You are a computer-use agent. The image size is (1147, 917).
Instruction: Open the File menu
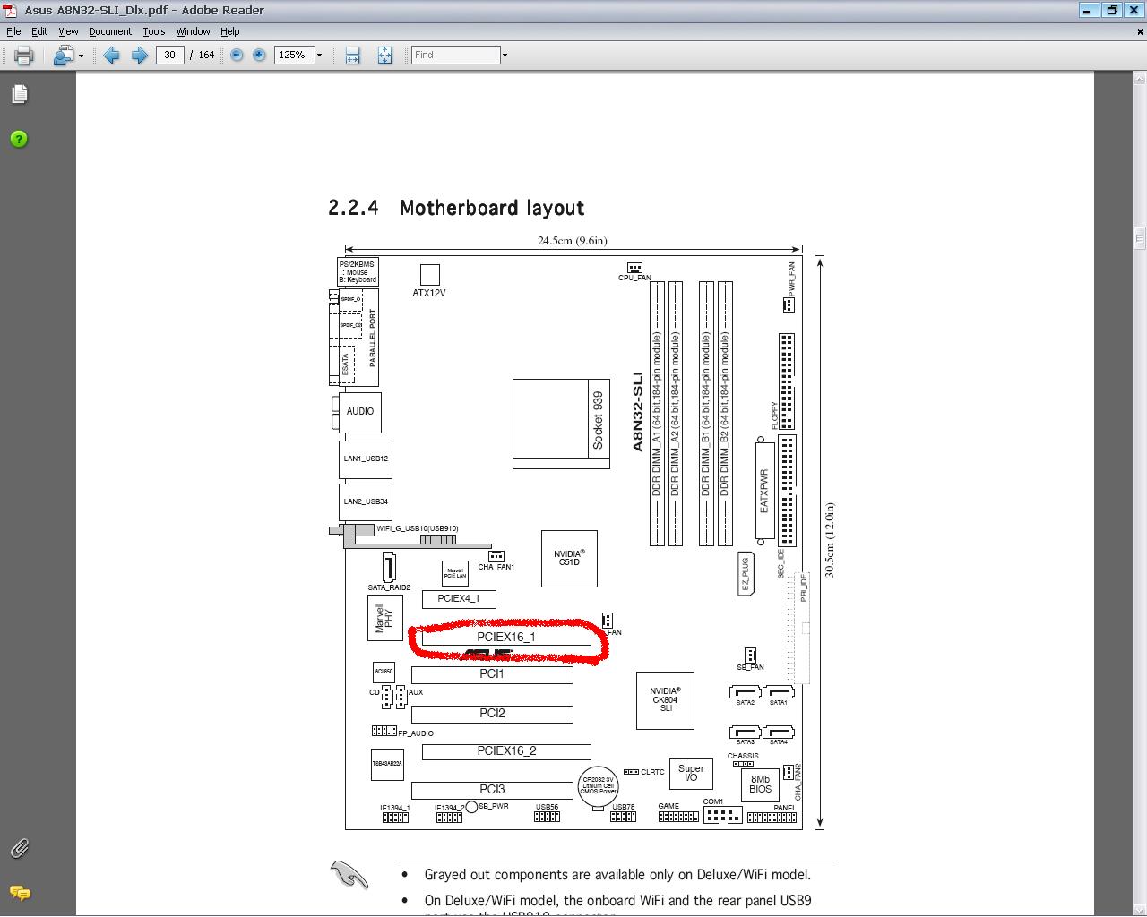tap(13, 31)
